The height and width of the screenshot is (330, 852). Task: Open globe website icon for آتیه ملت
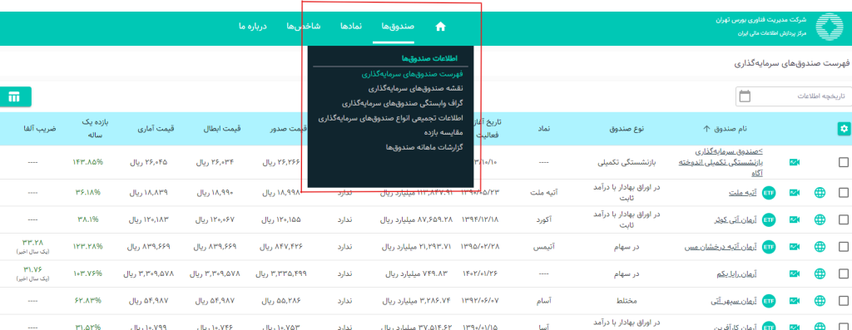click(820, 193)
